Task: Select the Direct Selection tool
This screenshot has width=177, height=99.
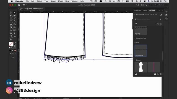Action: click(x=15, y=13)
